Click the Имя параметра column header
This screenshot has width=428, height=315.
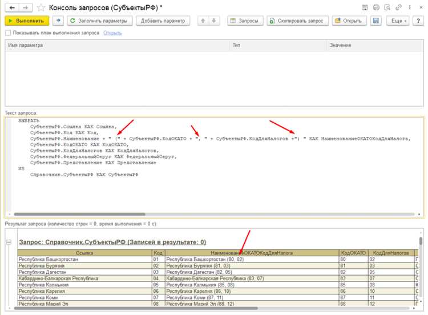click(x=118, y=45)
